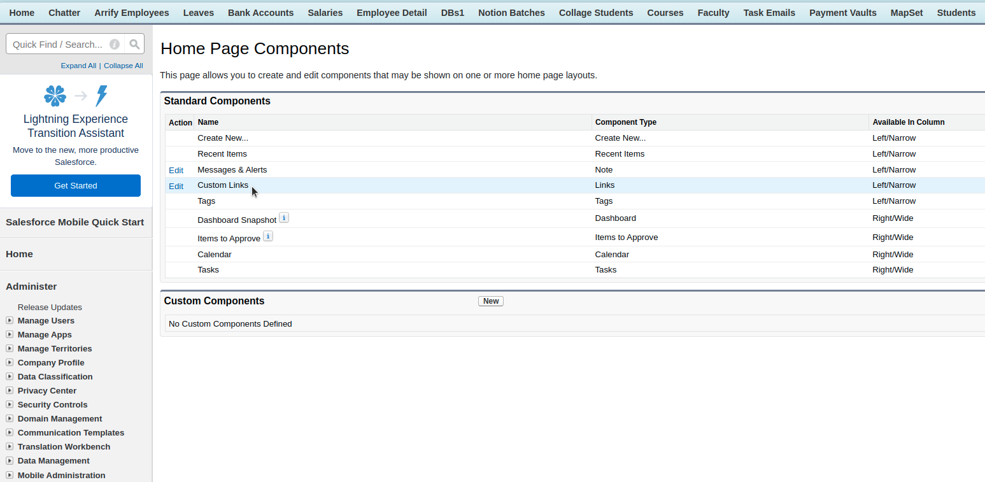Open the Students tab
Screen dimensions: 985x482
956,13
